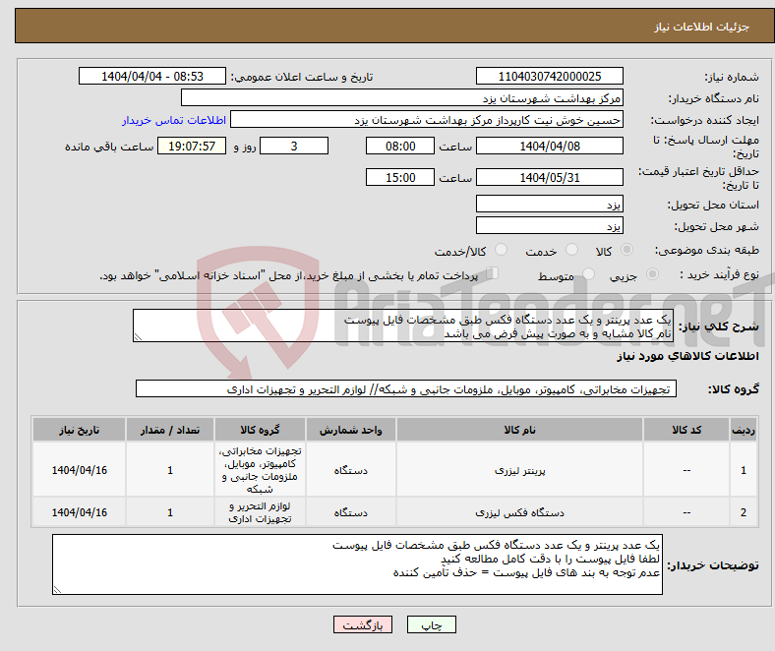The height and width of the screenshot is (651, 775).
Task: Click the response deadline date 1404/04/08
Action: tap(549, 146)
